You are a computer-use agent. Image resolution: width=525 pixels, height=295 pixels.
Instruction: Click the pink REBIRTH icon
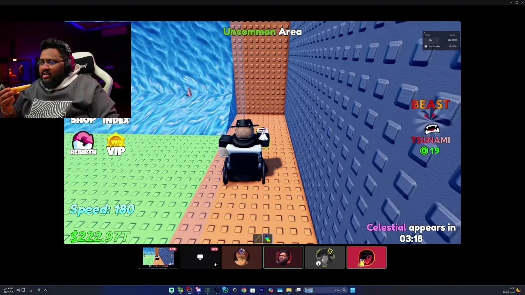(83, 143)
